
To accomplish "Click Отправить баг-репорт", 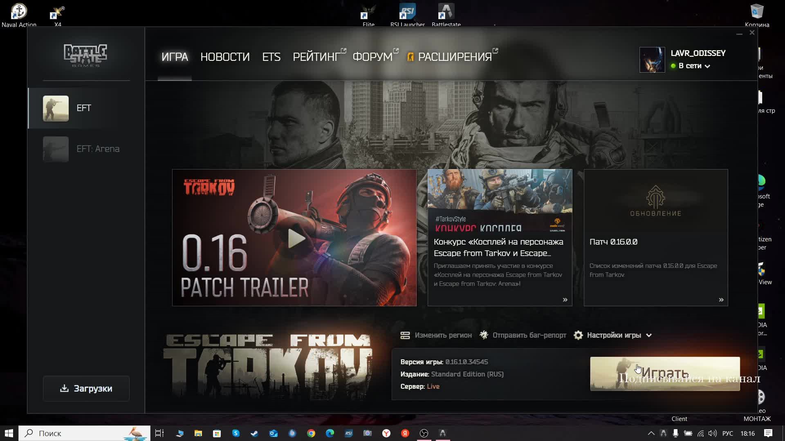I will tap(523, 335).
